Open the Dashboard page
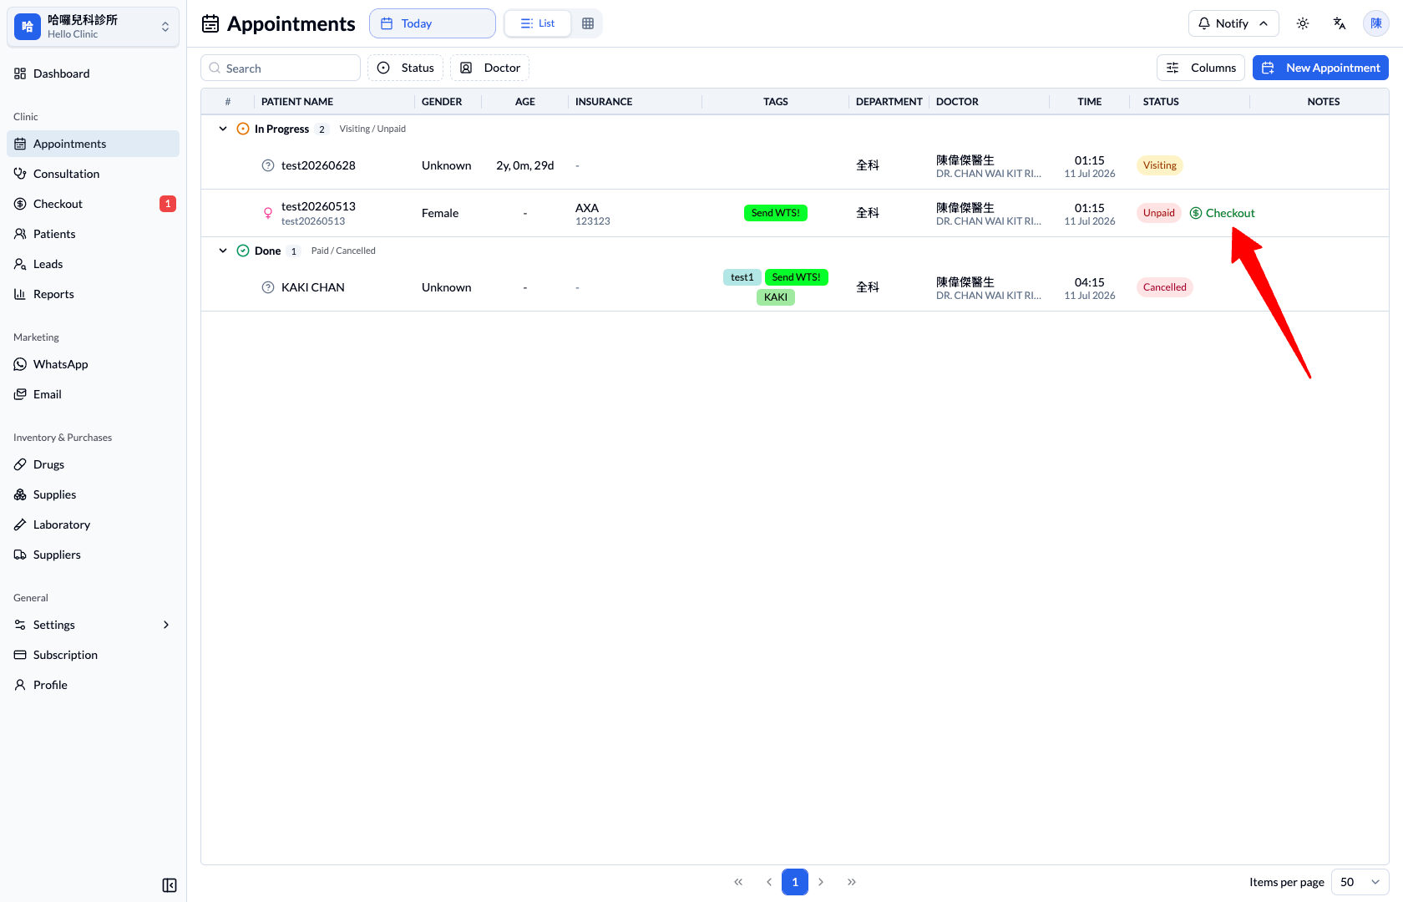The width and height of the screenshot is (1403, 902). pyautogui.click(x=93, y=73)
